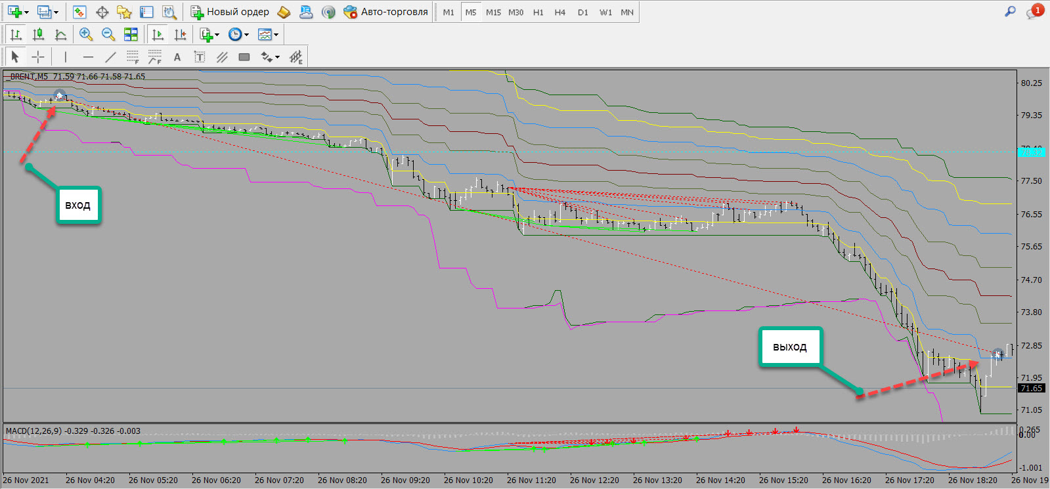Toggle Авто-торговля on or off
Image resolution: width=1050 pixels, height=489 pixels.
click(386, 12)
